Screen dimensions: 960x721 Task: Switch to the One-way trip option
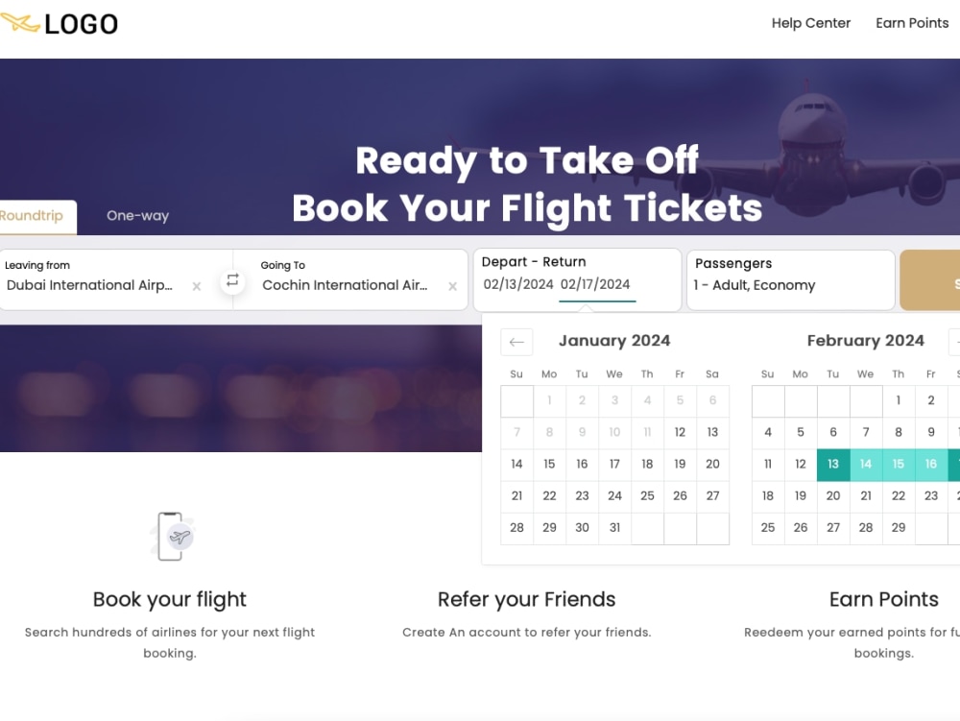coord(136,216)
